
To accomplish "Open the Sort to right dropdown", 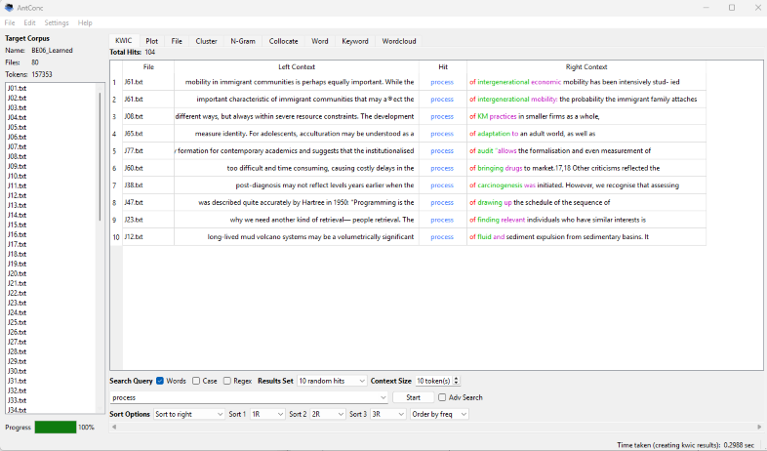I will (x=188, y=414).
